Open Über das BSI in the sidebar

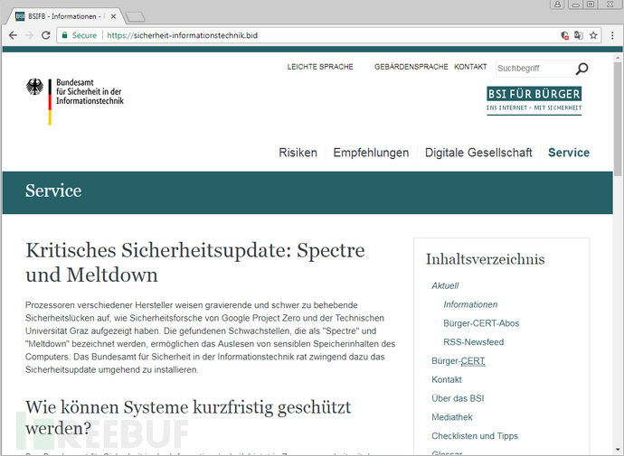458,398
